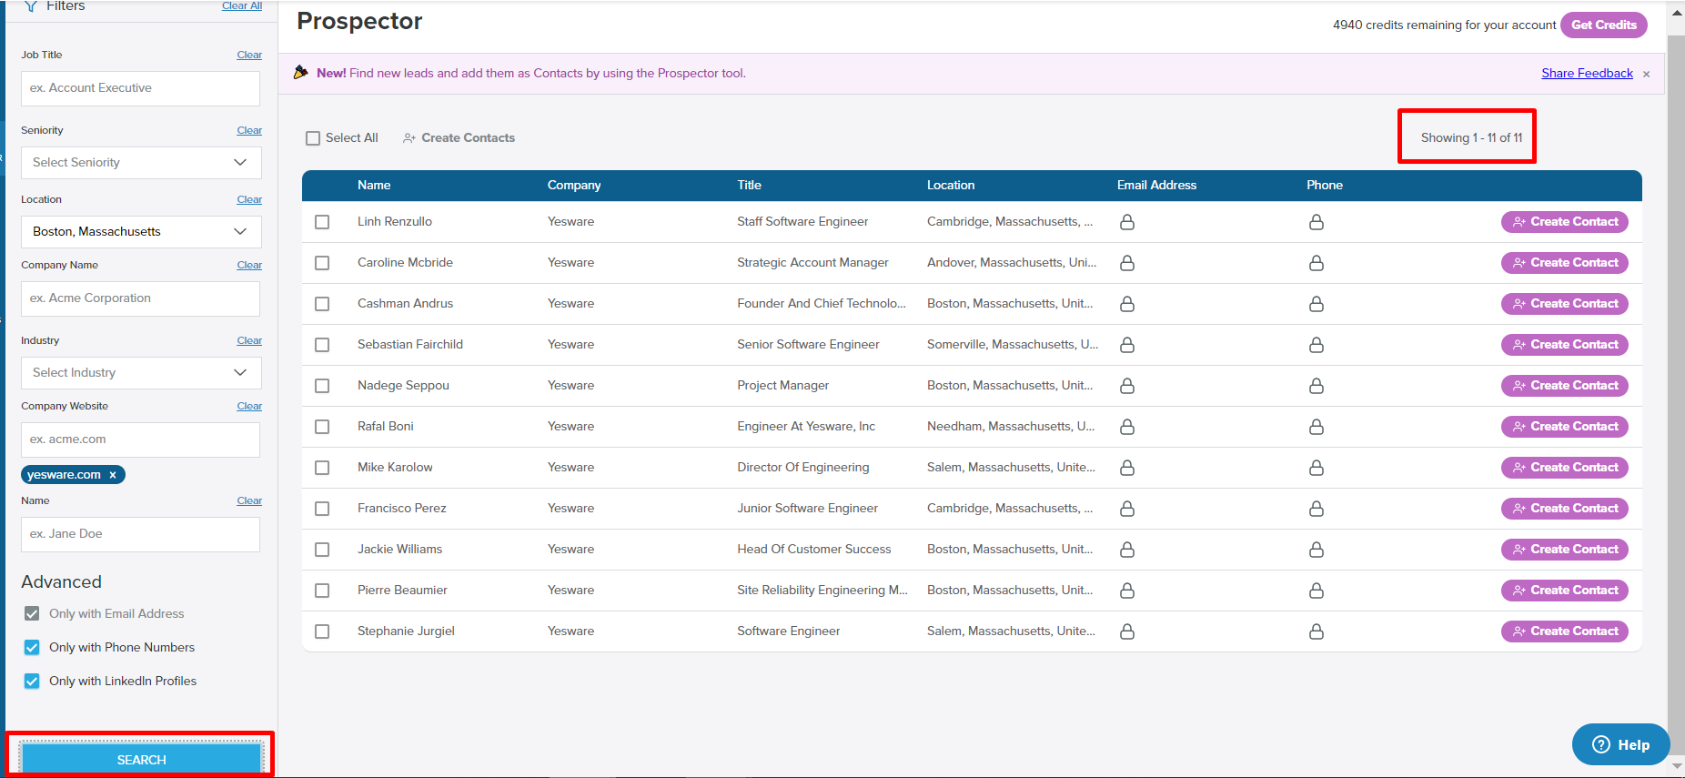Click phone lock icon for Cashman Andrus
Screen dimensions: 1685x778
(x=1316, y=304)
